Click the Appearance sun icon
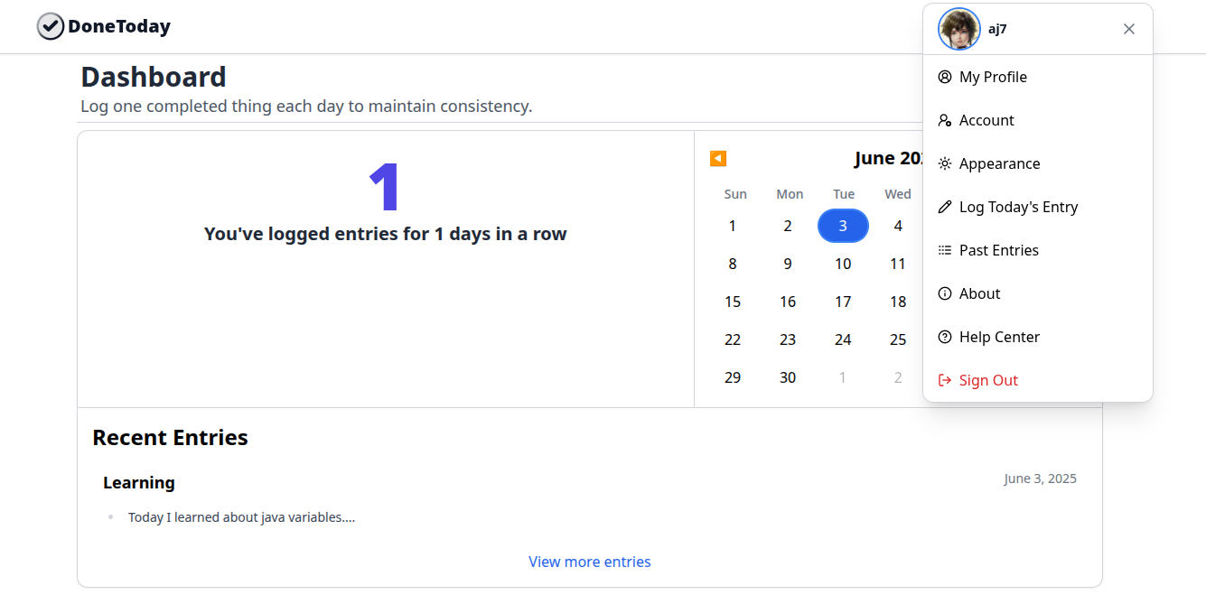Image resolution: width=1206 pixels, height=604 pixels. pyautogui.click(x=945, y=163)
